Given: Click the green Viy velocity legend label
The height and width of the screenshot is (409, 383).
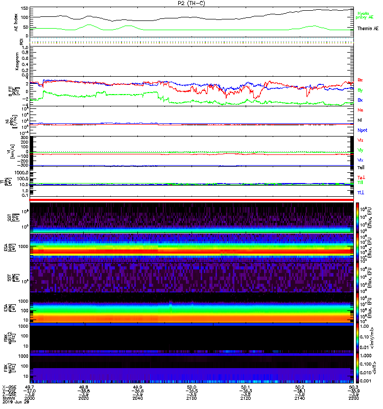Looking at the screenshot, I should coord(361,150).
